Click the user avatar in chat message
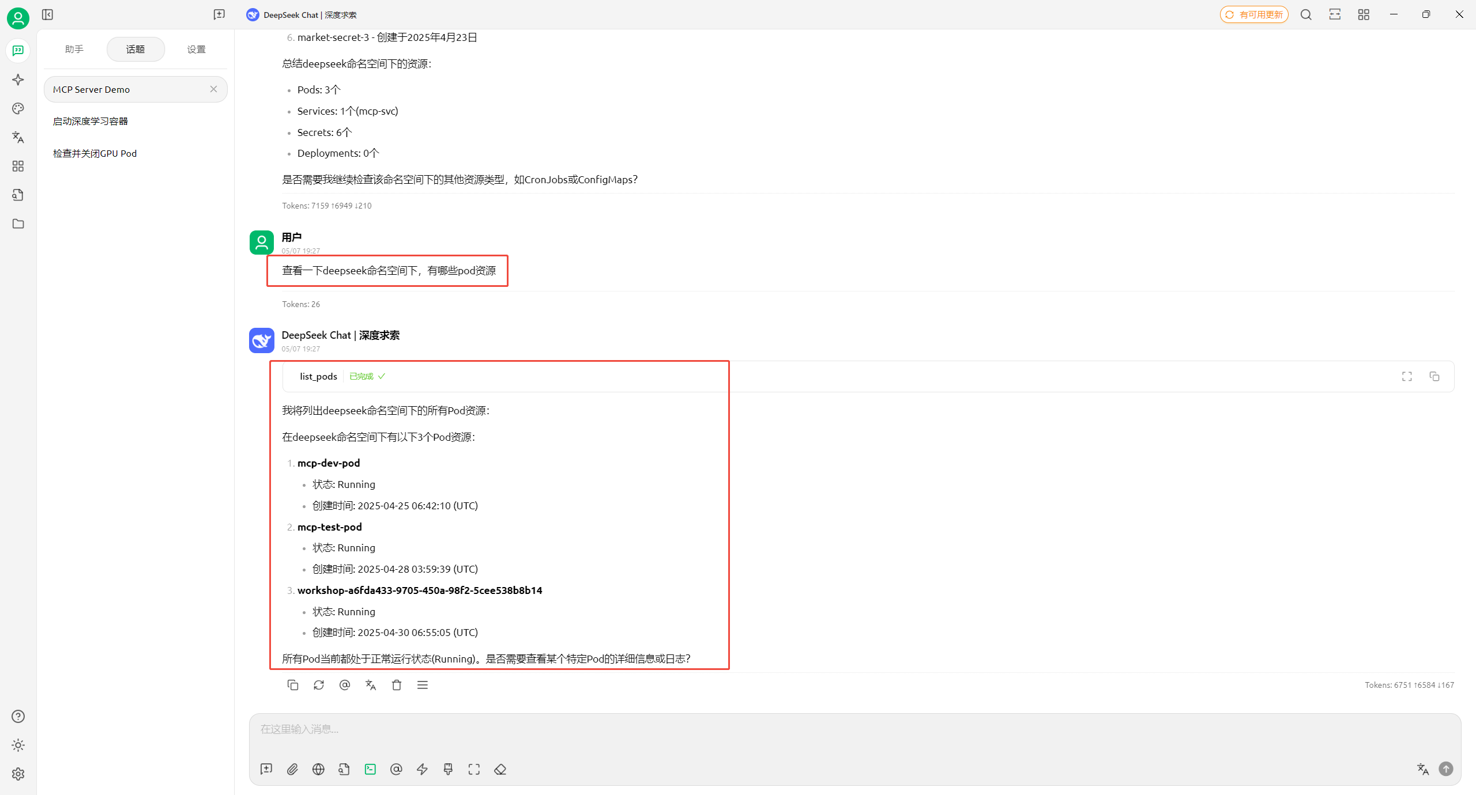Image resolution: width=1476 pixels, height=795 pixels. tap(262, 243)
